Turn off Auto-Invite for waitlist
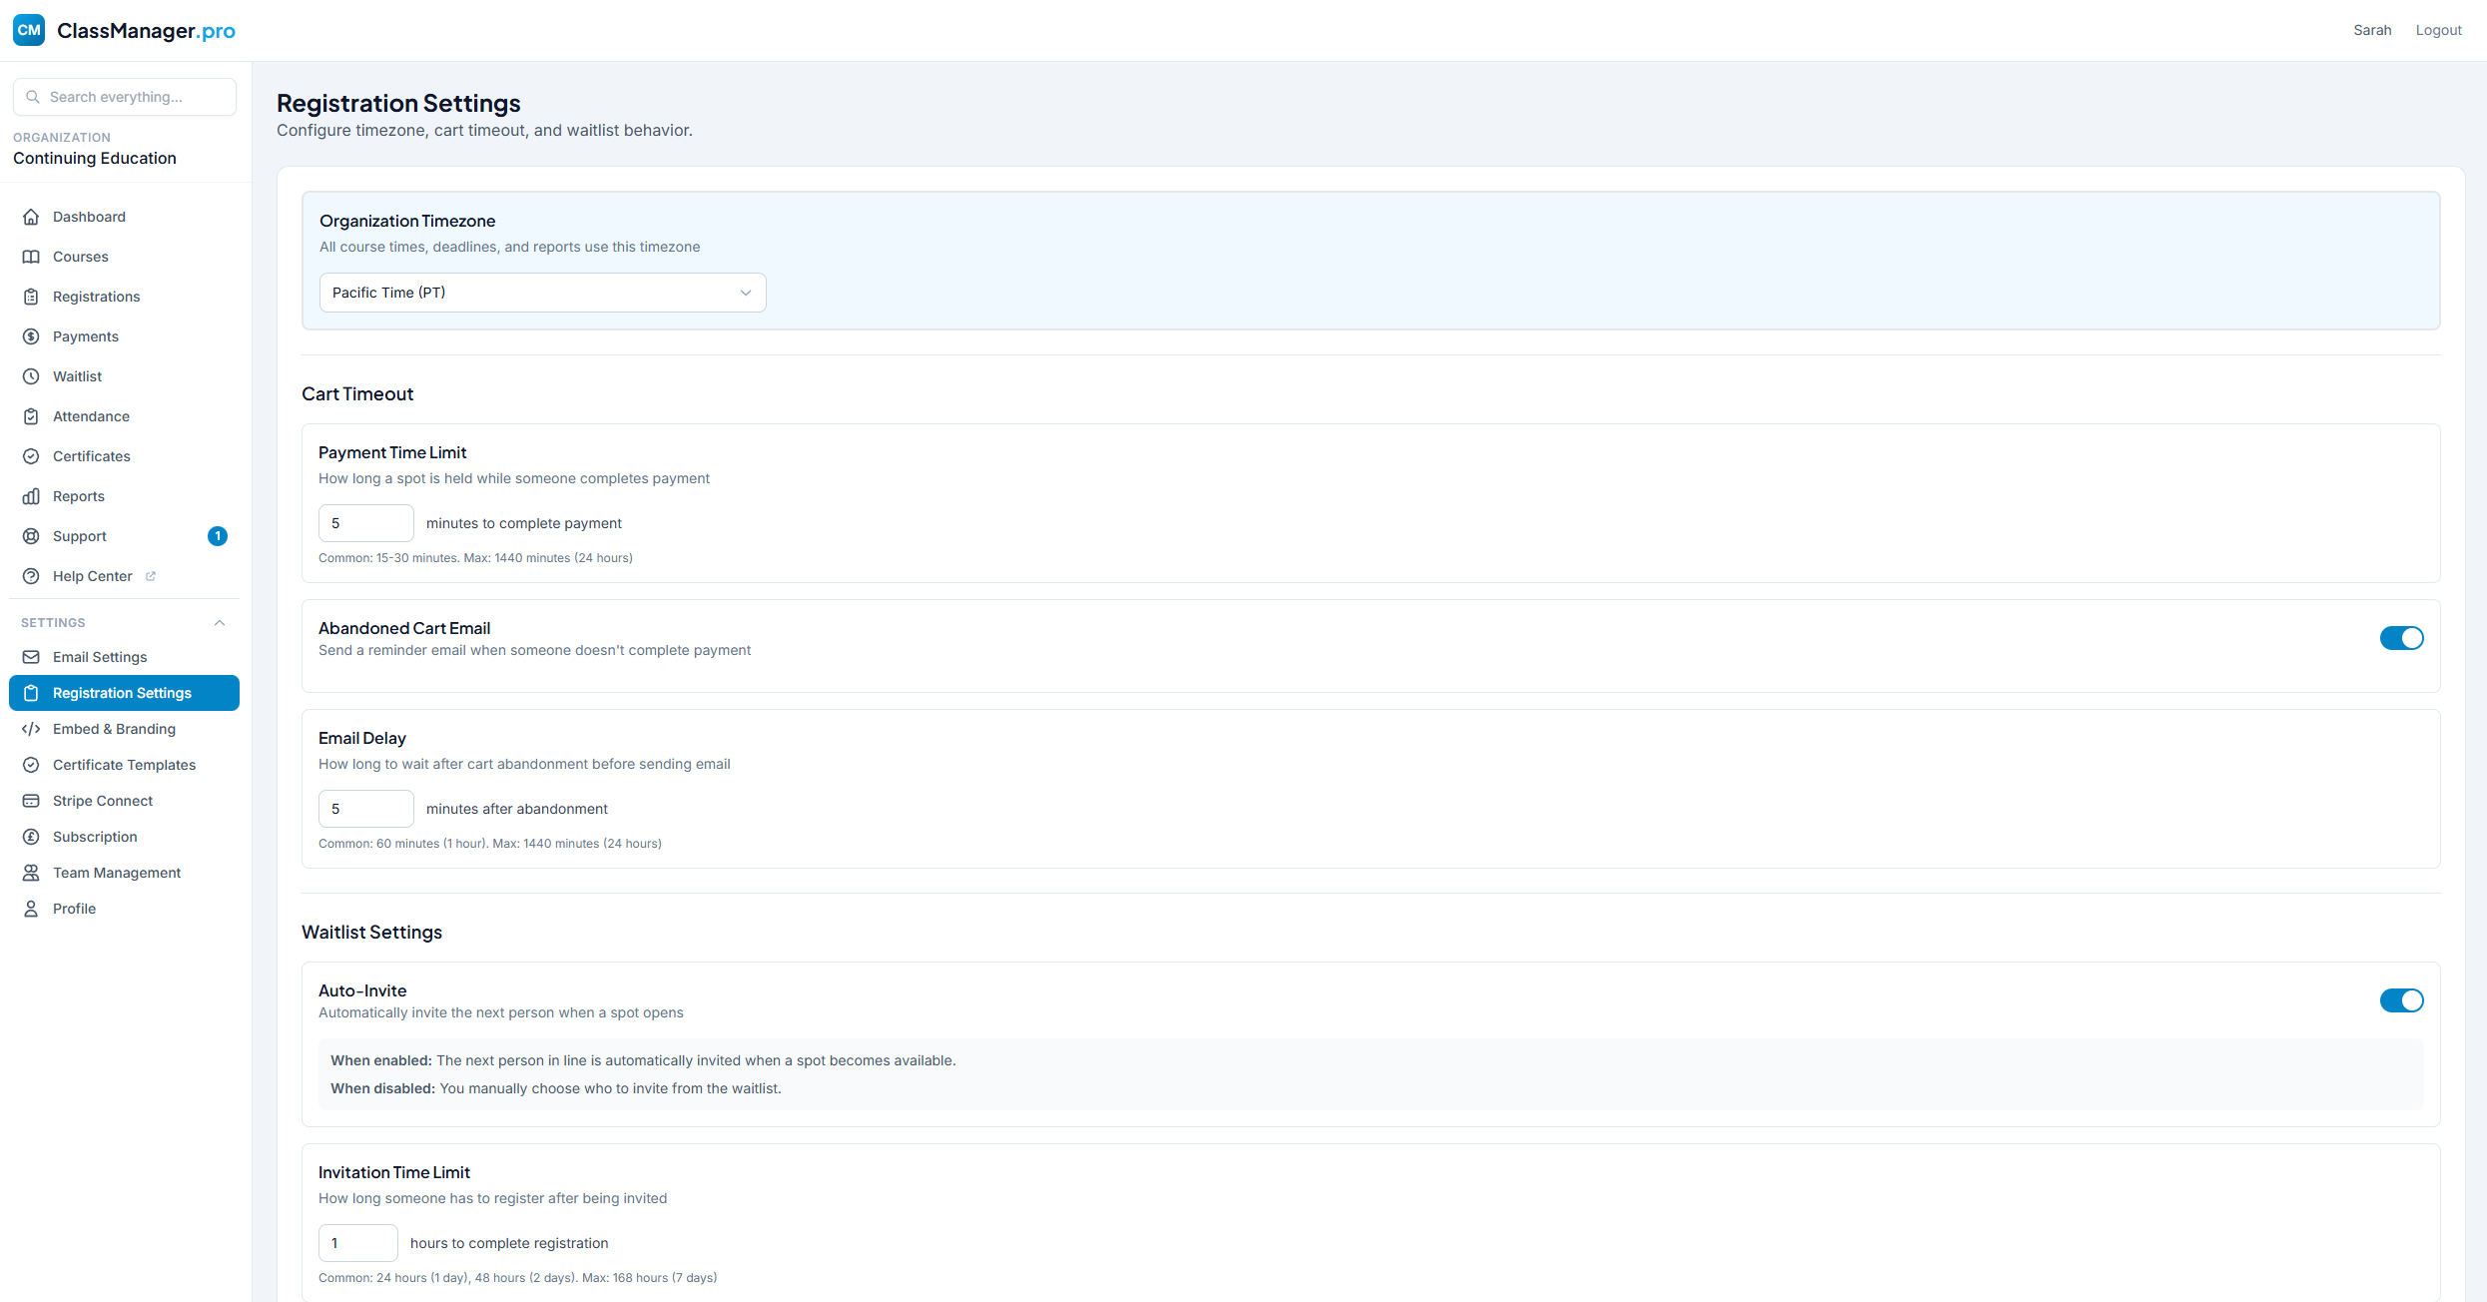This screenshot has width=2487, height=1302. 2401,1000
